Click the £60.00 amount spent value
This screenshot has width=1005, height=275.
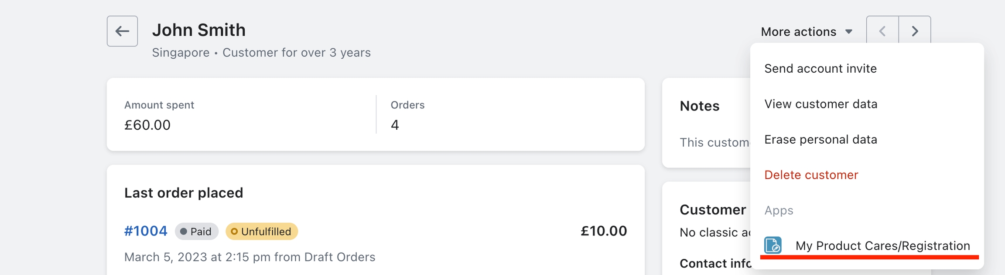point(147,125)
